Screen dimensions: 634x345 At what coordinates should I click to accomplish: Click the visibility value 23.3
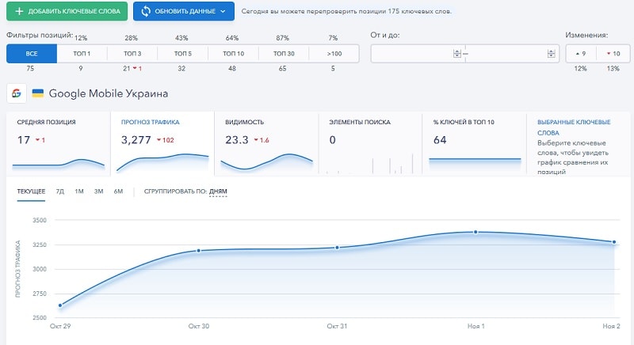236,140
